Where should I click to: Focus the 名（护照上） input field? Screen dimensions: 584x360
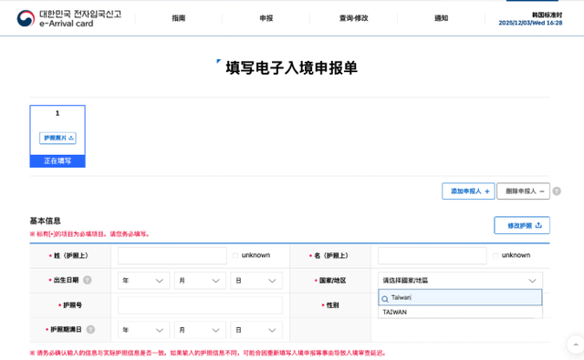(432, 255)
